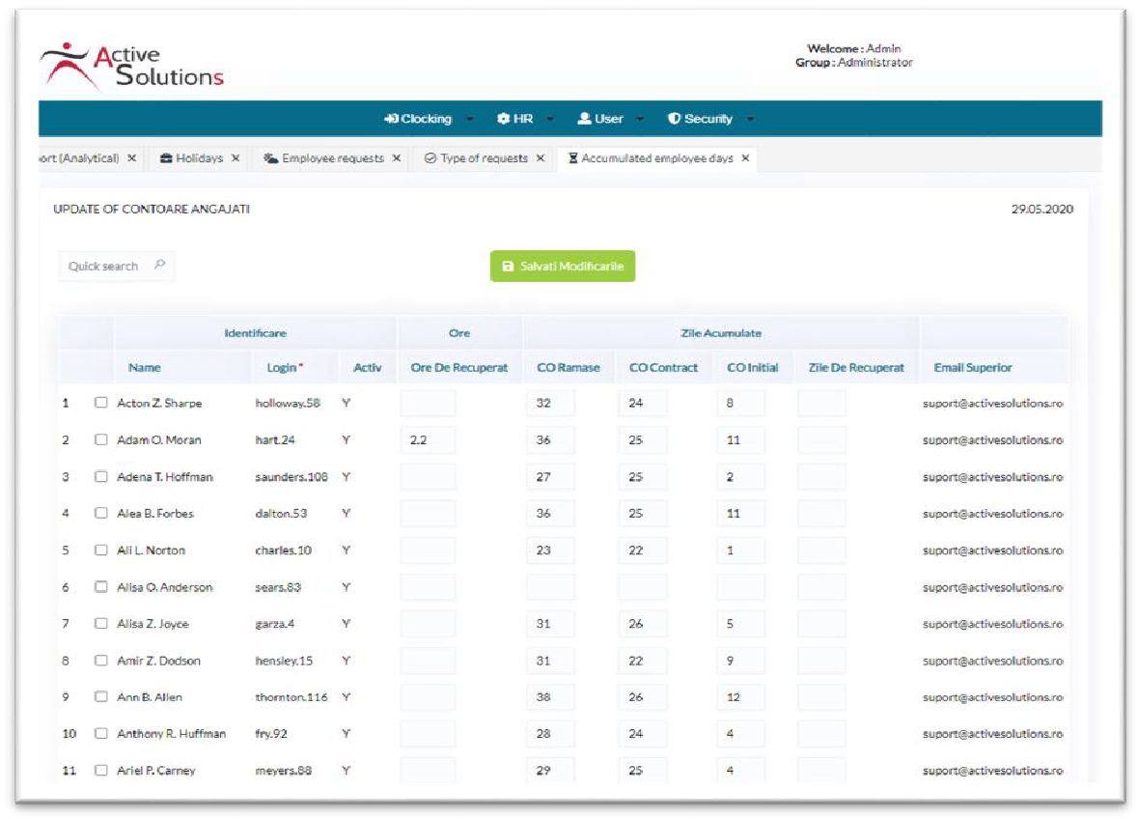Sort by the CO Ramase column header
1138x819 pixels.
(569, 367)
